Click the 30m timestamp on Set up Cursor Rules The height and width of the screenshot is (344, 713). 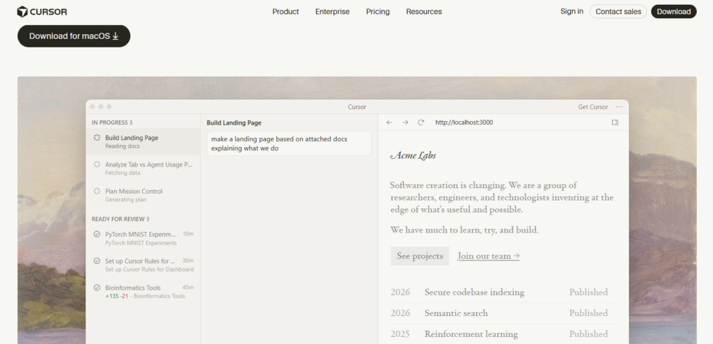[x=188, y=260]
